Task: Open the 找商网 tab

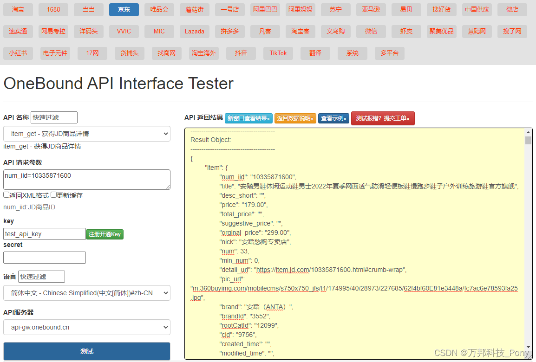Action: (166, 53)
